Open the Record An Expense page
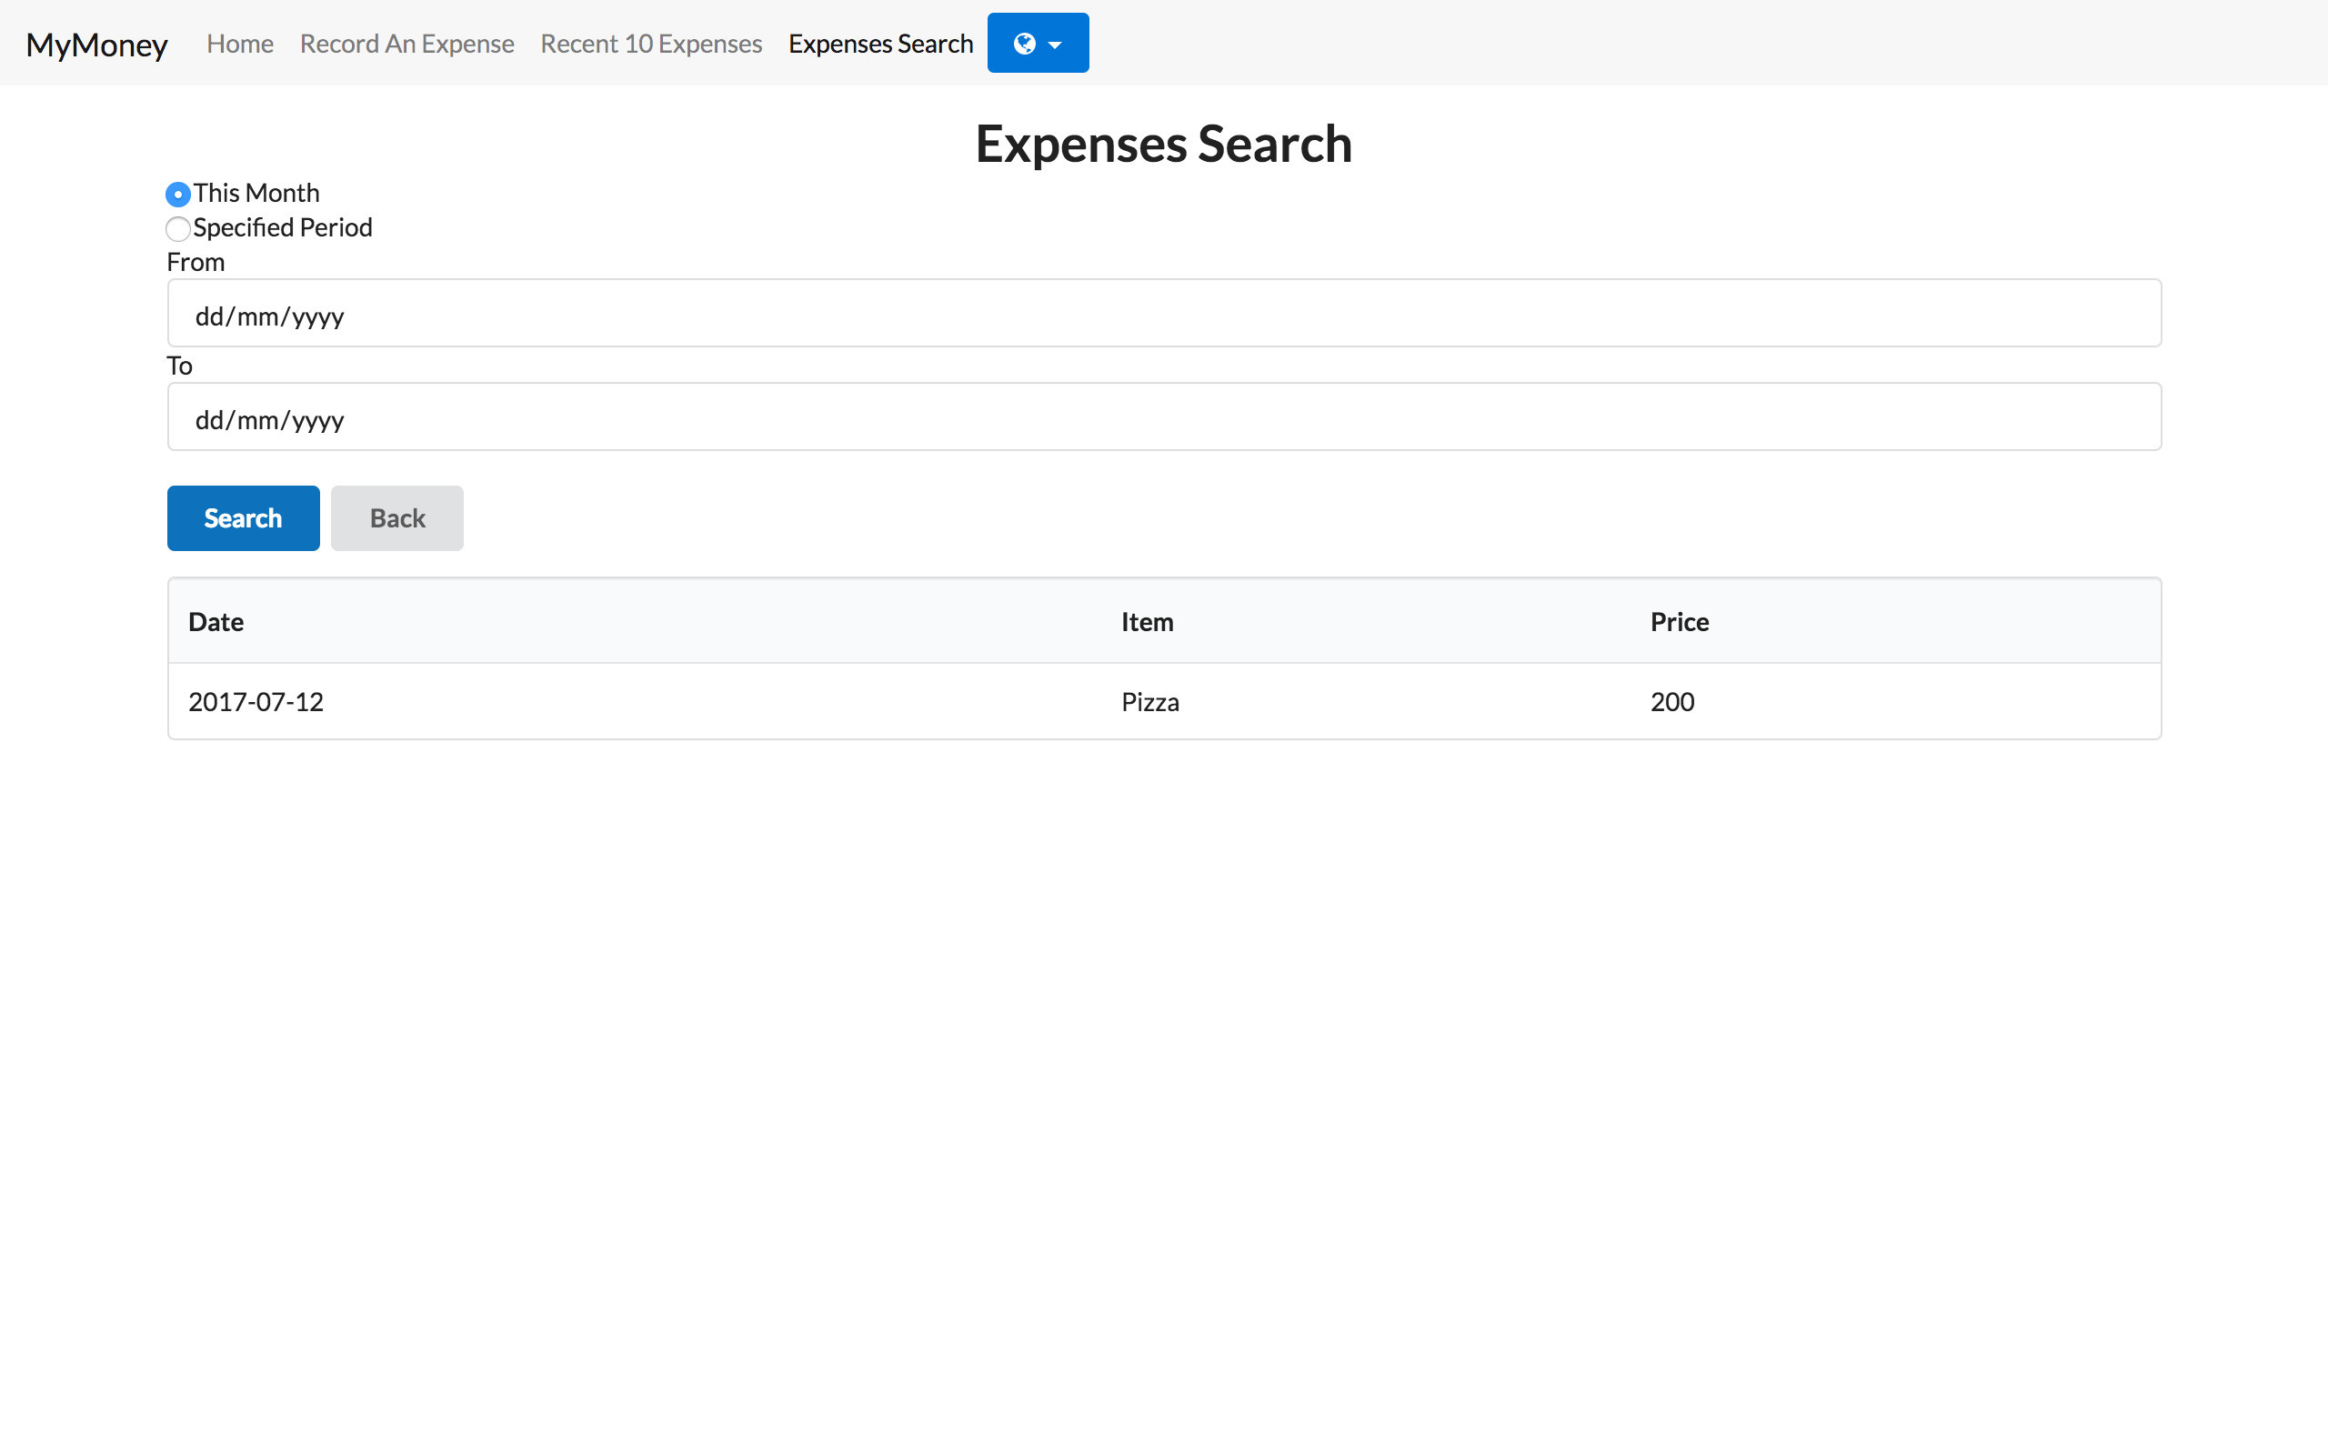Screen dimensions: 2328x1455 coord(406,43)
